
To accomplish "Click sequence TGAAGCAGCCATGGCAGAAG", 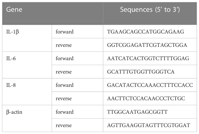I will tap(146, 32).
